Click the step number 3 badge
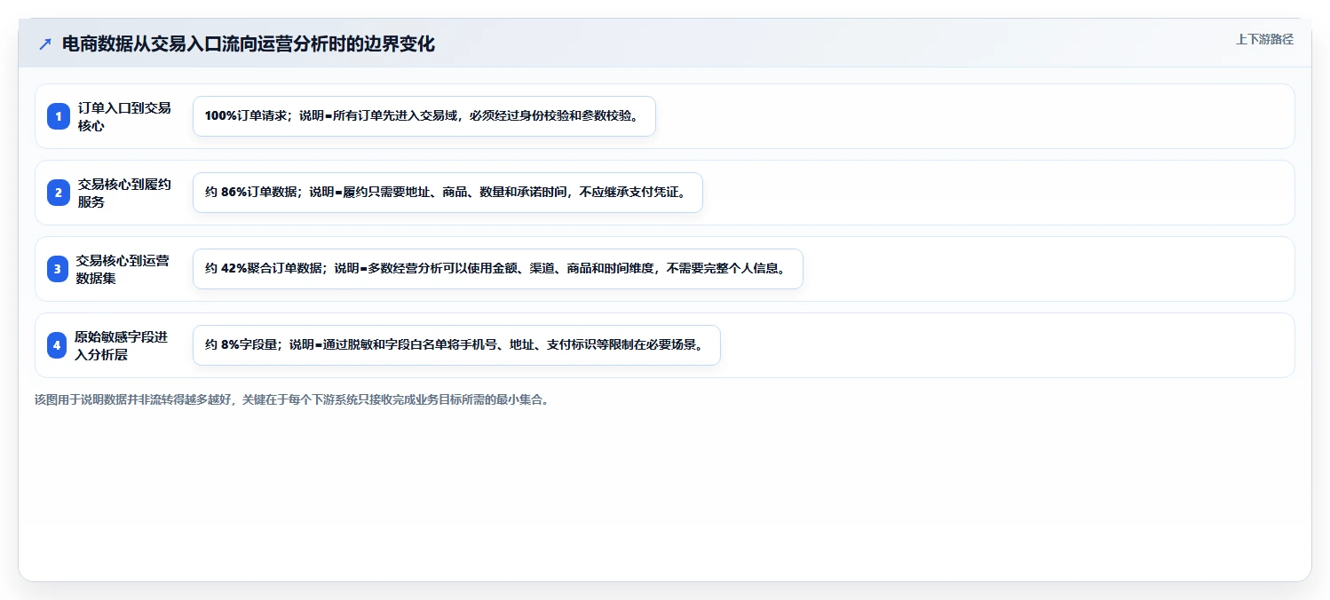The width and height of the screenshot is (1330, 600). coord(58,269)
